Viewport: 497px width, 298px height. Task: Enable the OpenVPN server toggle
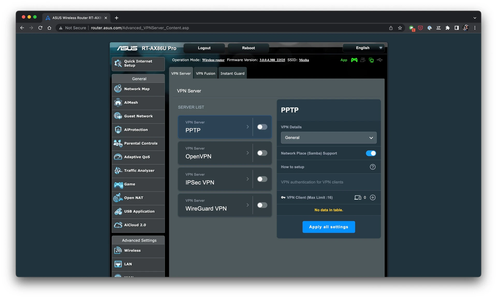[262, 153]
